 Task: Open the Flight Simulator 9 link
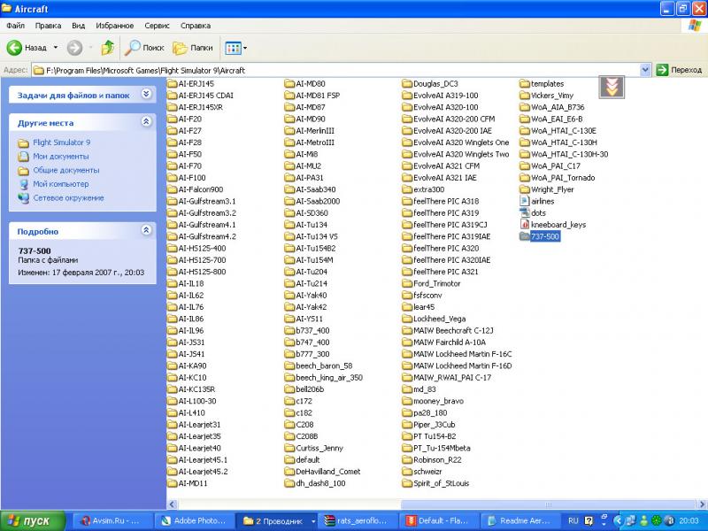[x=61, y=142]
